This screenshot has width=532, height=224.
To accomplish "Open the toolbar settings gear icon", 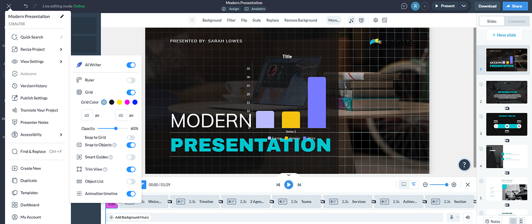I will pyautogui.click(x=376, y=20).
